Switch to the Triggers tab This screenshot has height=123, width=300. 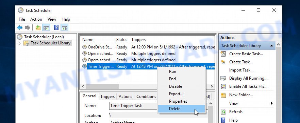tap(107, 97)
